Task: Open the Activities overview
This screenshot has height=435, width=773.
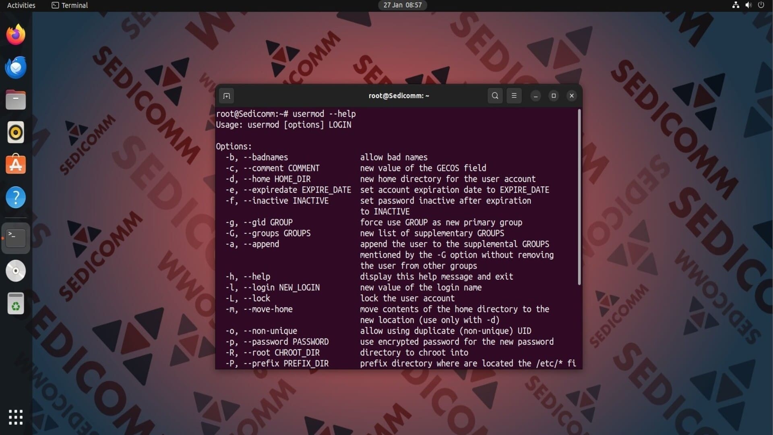Action: click(21, 5)
